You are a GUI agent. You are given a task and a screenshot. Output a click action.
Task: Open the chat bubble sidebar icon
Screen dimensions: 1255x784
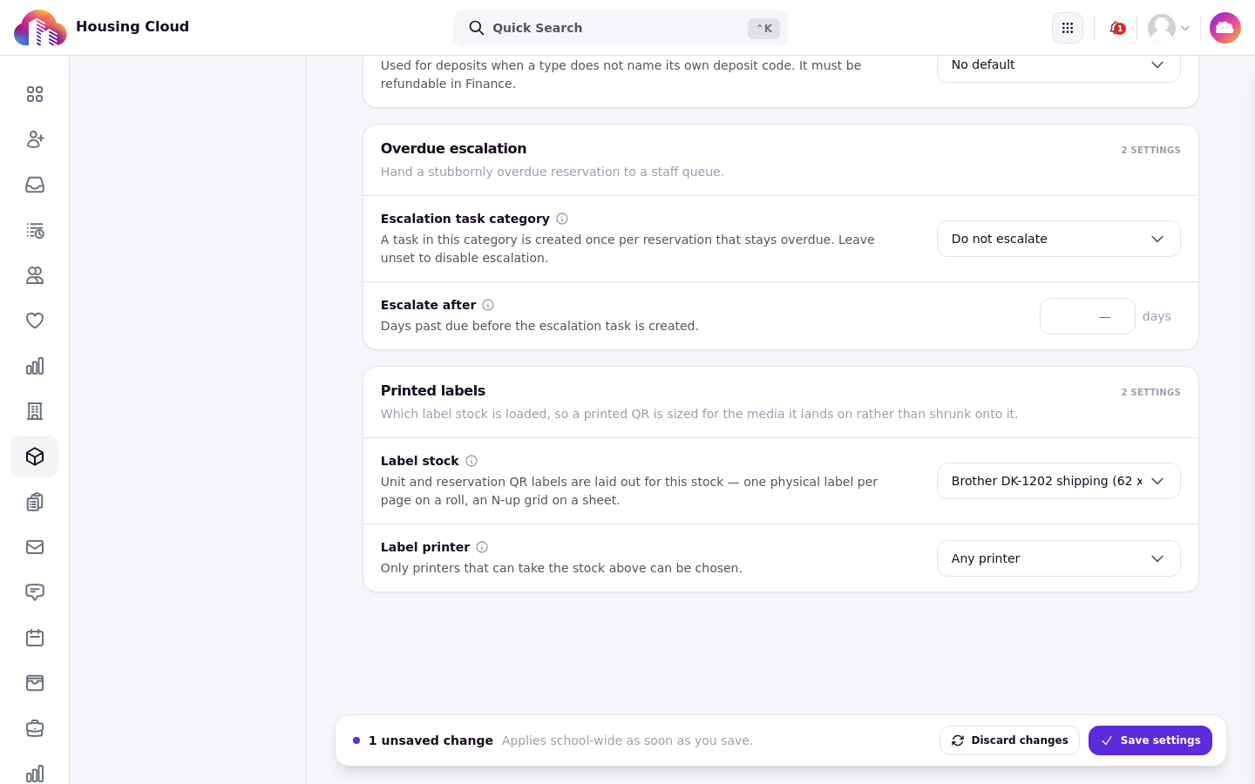pos(35,592)
